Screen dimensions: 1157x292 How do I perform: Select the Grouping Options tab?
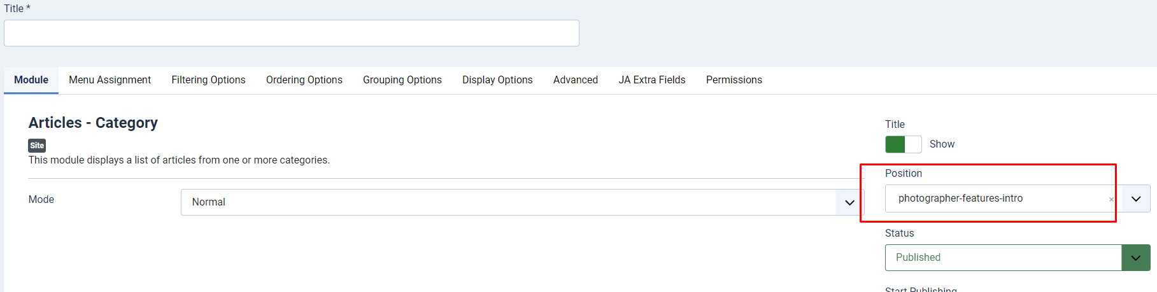402,80
